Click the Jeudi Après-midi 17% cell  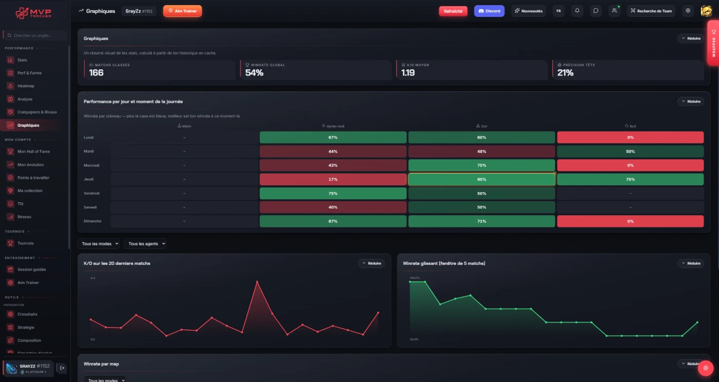[333, 179]
